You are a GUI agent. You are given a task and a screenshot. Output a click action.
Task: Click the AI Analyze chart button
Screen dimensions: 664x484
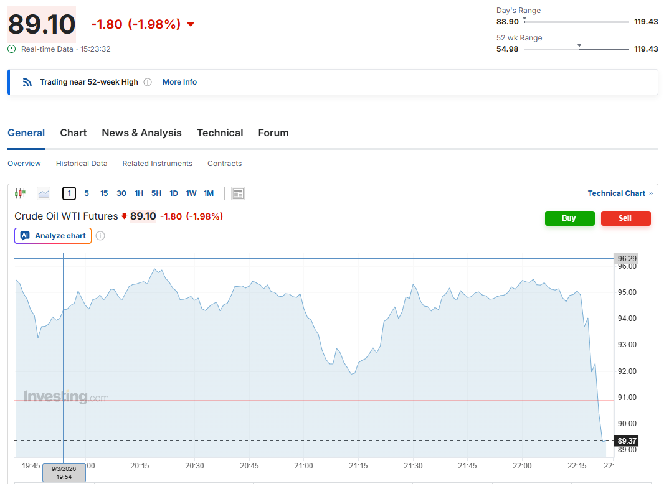click(53, 236)
